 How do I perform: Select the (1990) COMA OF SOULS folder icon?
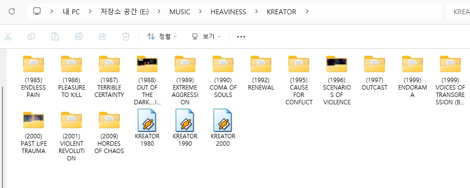pos(223,64)
